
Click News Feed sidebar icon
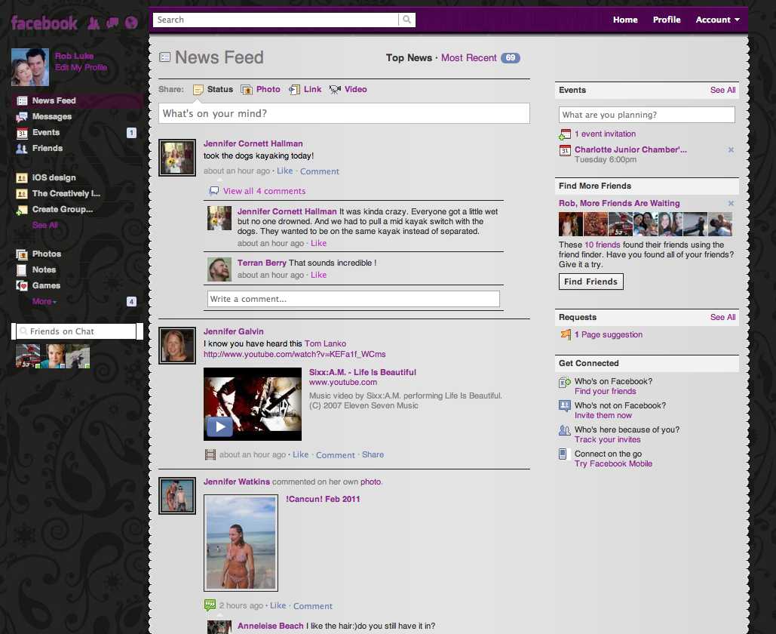point(22,101)
